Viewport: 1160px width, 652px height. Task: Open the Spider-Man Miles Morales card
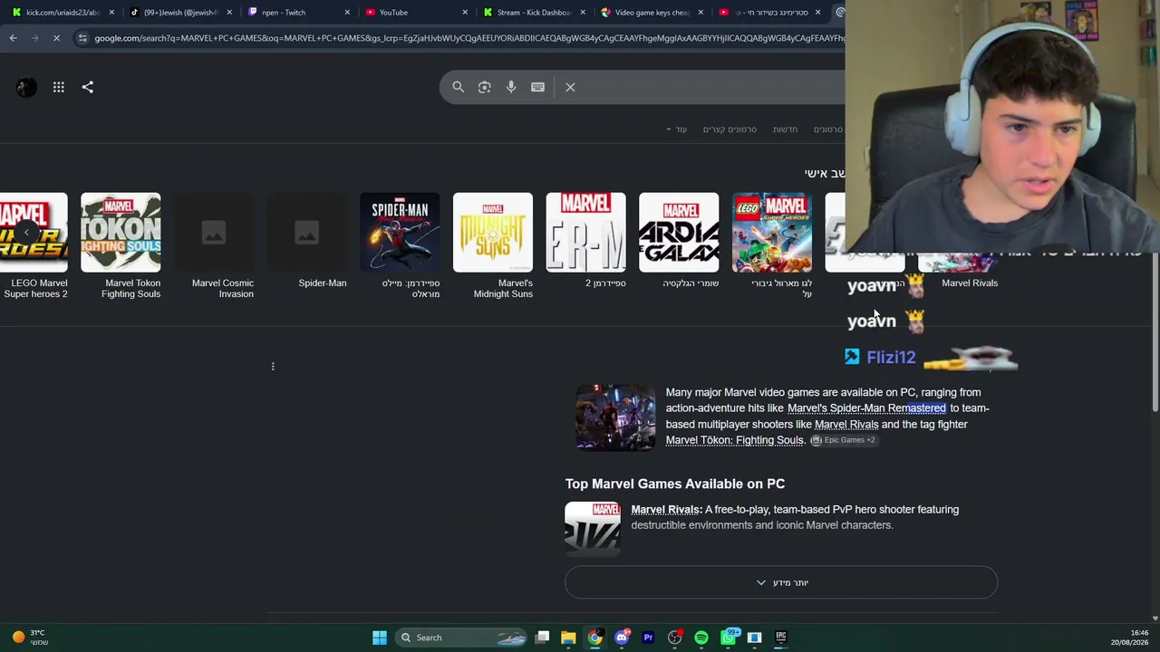point(400,245)
